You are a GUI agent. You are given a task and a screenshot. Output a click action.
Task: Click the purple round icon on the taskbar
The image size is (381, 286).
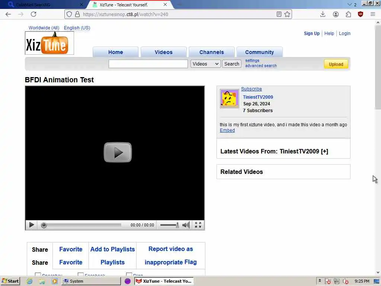point(128,281)
